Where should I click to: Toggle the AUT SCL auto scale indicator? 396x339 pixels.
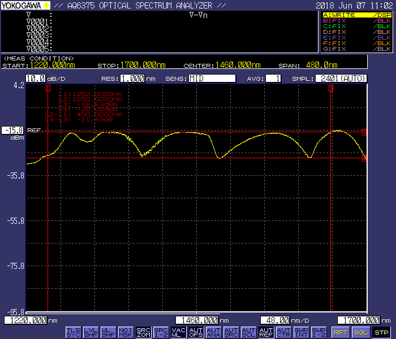pyautogui.click(x=248, y=332)
